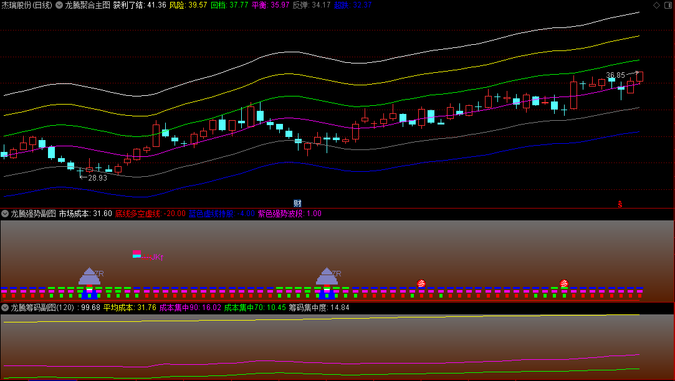Screen dimensions: 675x381
Task: Click the 风险: 39.57 value
Action: (188, 5)
